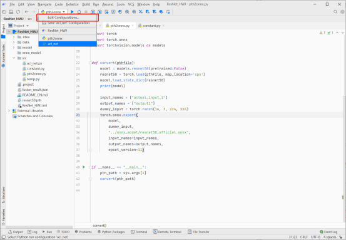Click the run gutter arrow beside main block
346x240 pixels.
84,167
